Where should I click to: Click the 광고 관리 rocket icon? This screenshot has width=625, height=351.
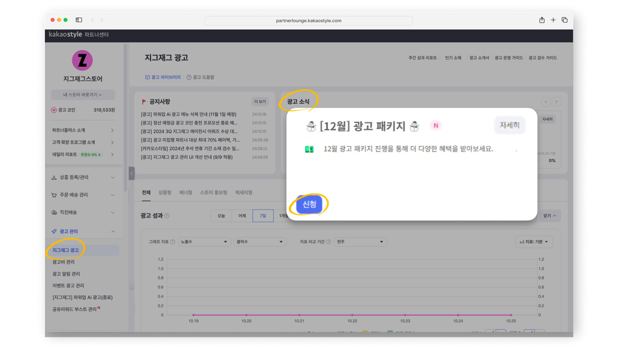tap(54, 231)
